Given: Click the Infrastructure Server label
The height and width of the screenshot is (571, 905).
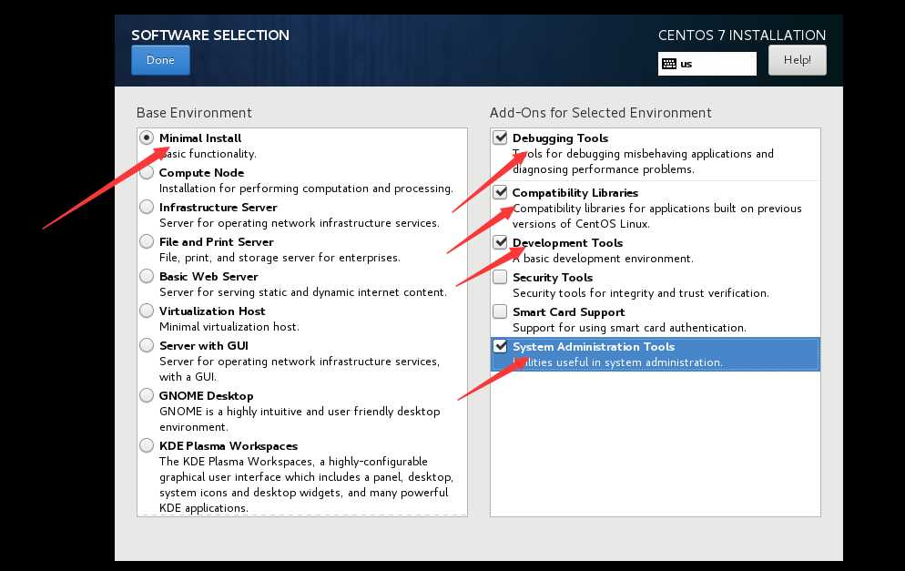Looking at the screenshot, I should (219, 208).
